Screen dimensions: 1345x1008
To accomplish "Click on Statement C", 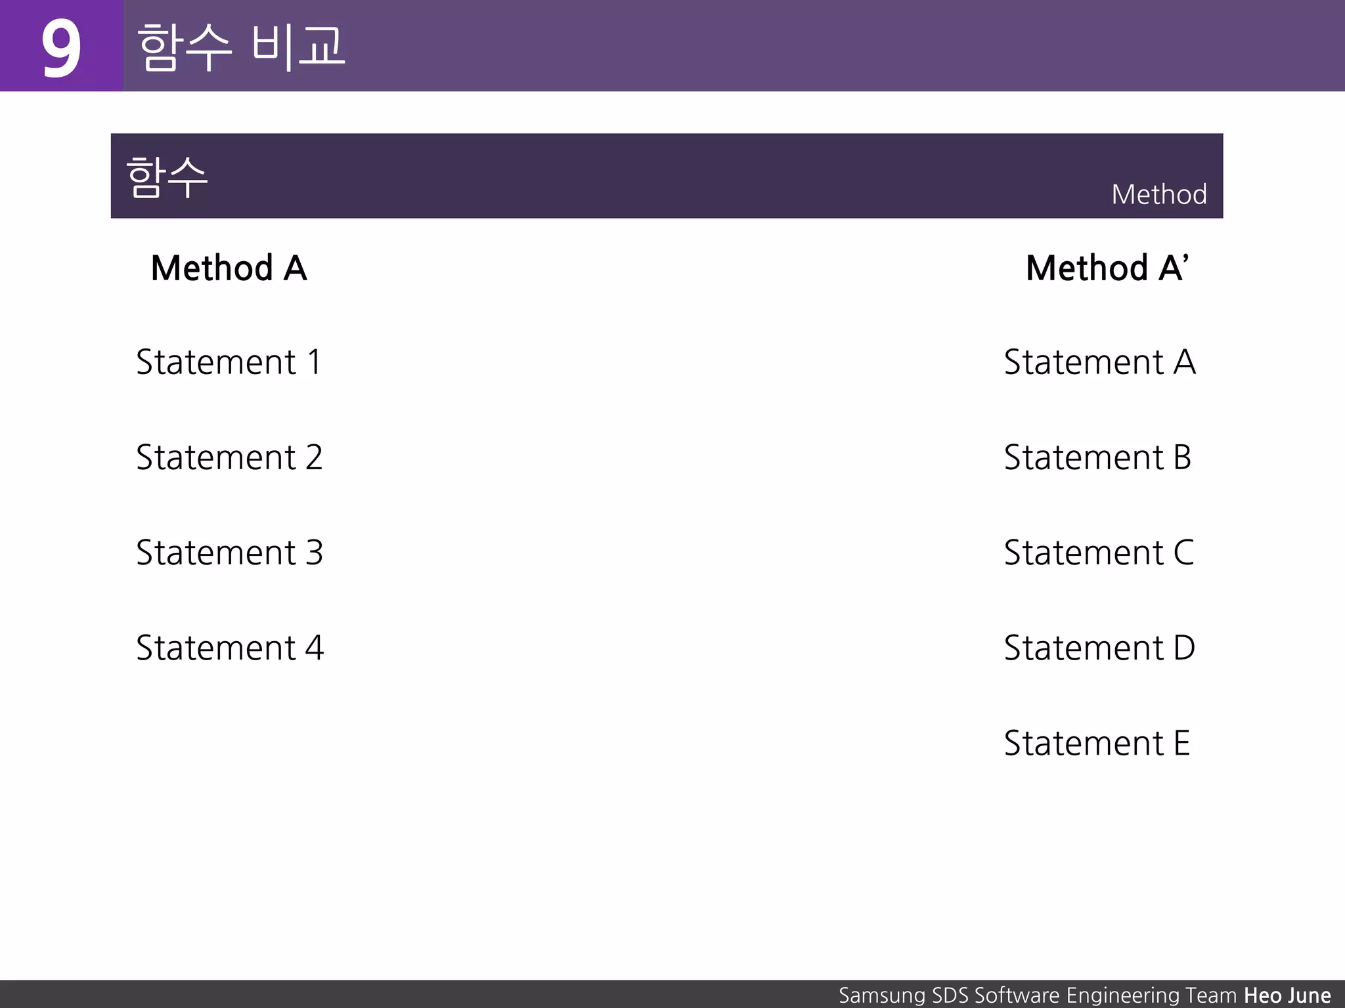I will click(x=1099, y=553).
